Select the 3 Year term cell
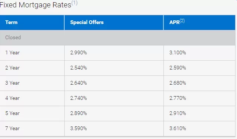This screenshot has width=237, height=139. click(32, 83)
